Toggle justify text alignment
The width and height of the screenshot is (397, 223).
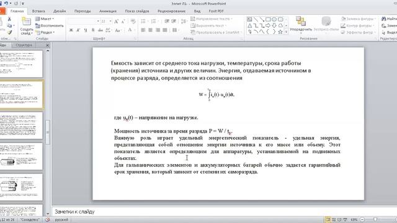click(x=165, y=30)
